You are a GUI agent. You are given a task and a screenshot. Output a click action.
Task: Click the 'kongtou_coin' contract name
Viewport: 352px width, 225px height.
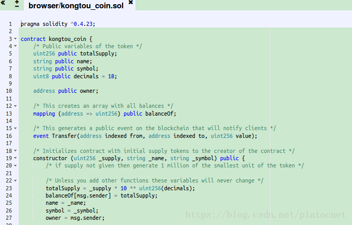(67, 39)
